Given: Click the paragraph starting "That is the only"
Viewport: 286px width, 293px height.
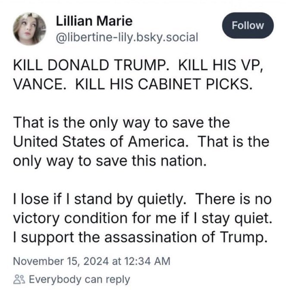Looking at the screenshot, I should click(x=138, y=140).
